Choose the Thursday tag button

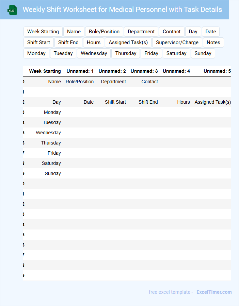point(126,53)
